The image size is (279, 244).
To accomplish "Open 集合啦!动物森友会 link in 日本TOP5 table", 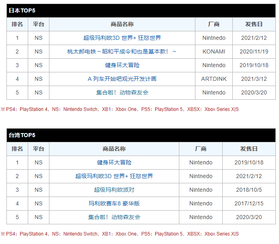I will [122, 92].
